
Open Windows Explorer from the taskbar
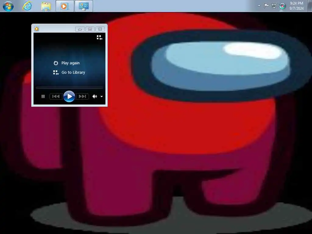coord(46,6)
